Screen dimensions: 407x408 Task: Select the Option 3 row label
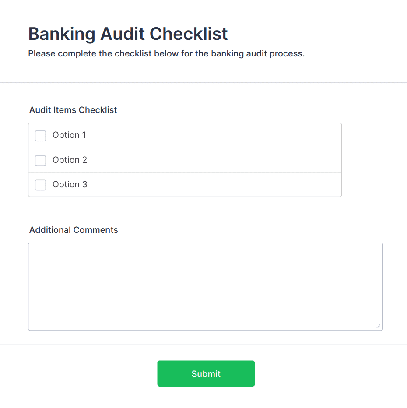70,185
